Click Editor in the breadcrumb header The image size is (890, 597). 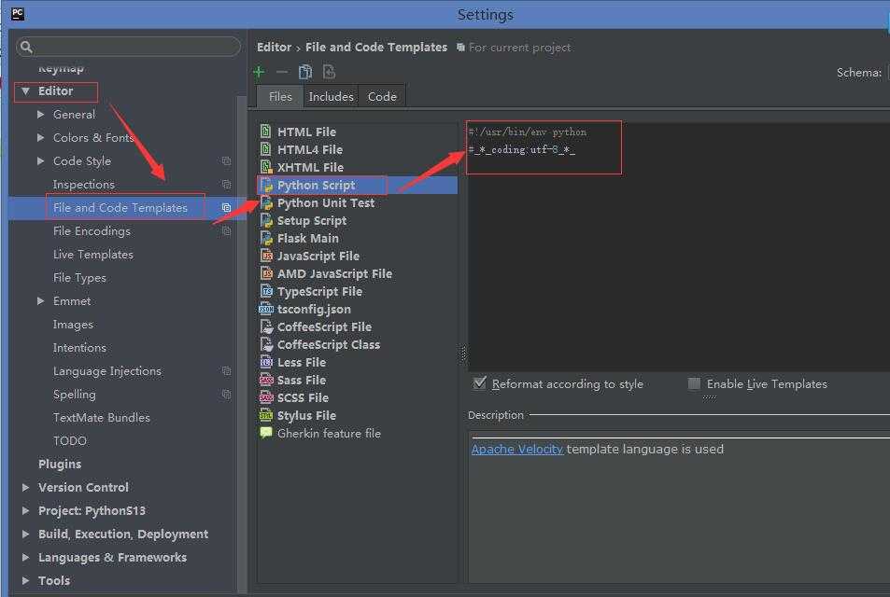tap(275, 47)
